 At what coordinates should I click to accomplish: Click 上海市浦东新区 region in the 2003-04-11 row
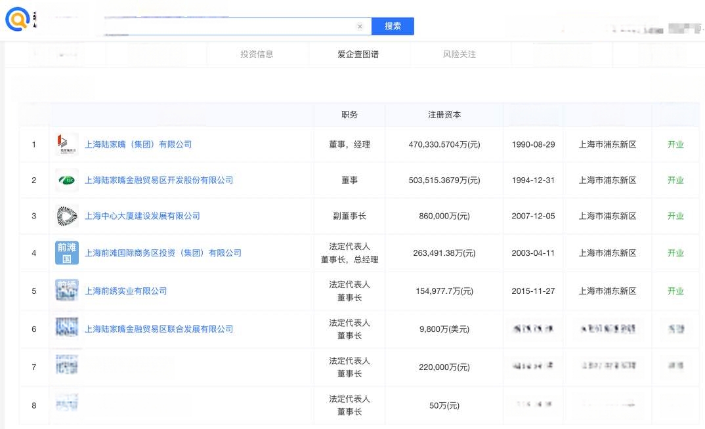point(607,253)
